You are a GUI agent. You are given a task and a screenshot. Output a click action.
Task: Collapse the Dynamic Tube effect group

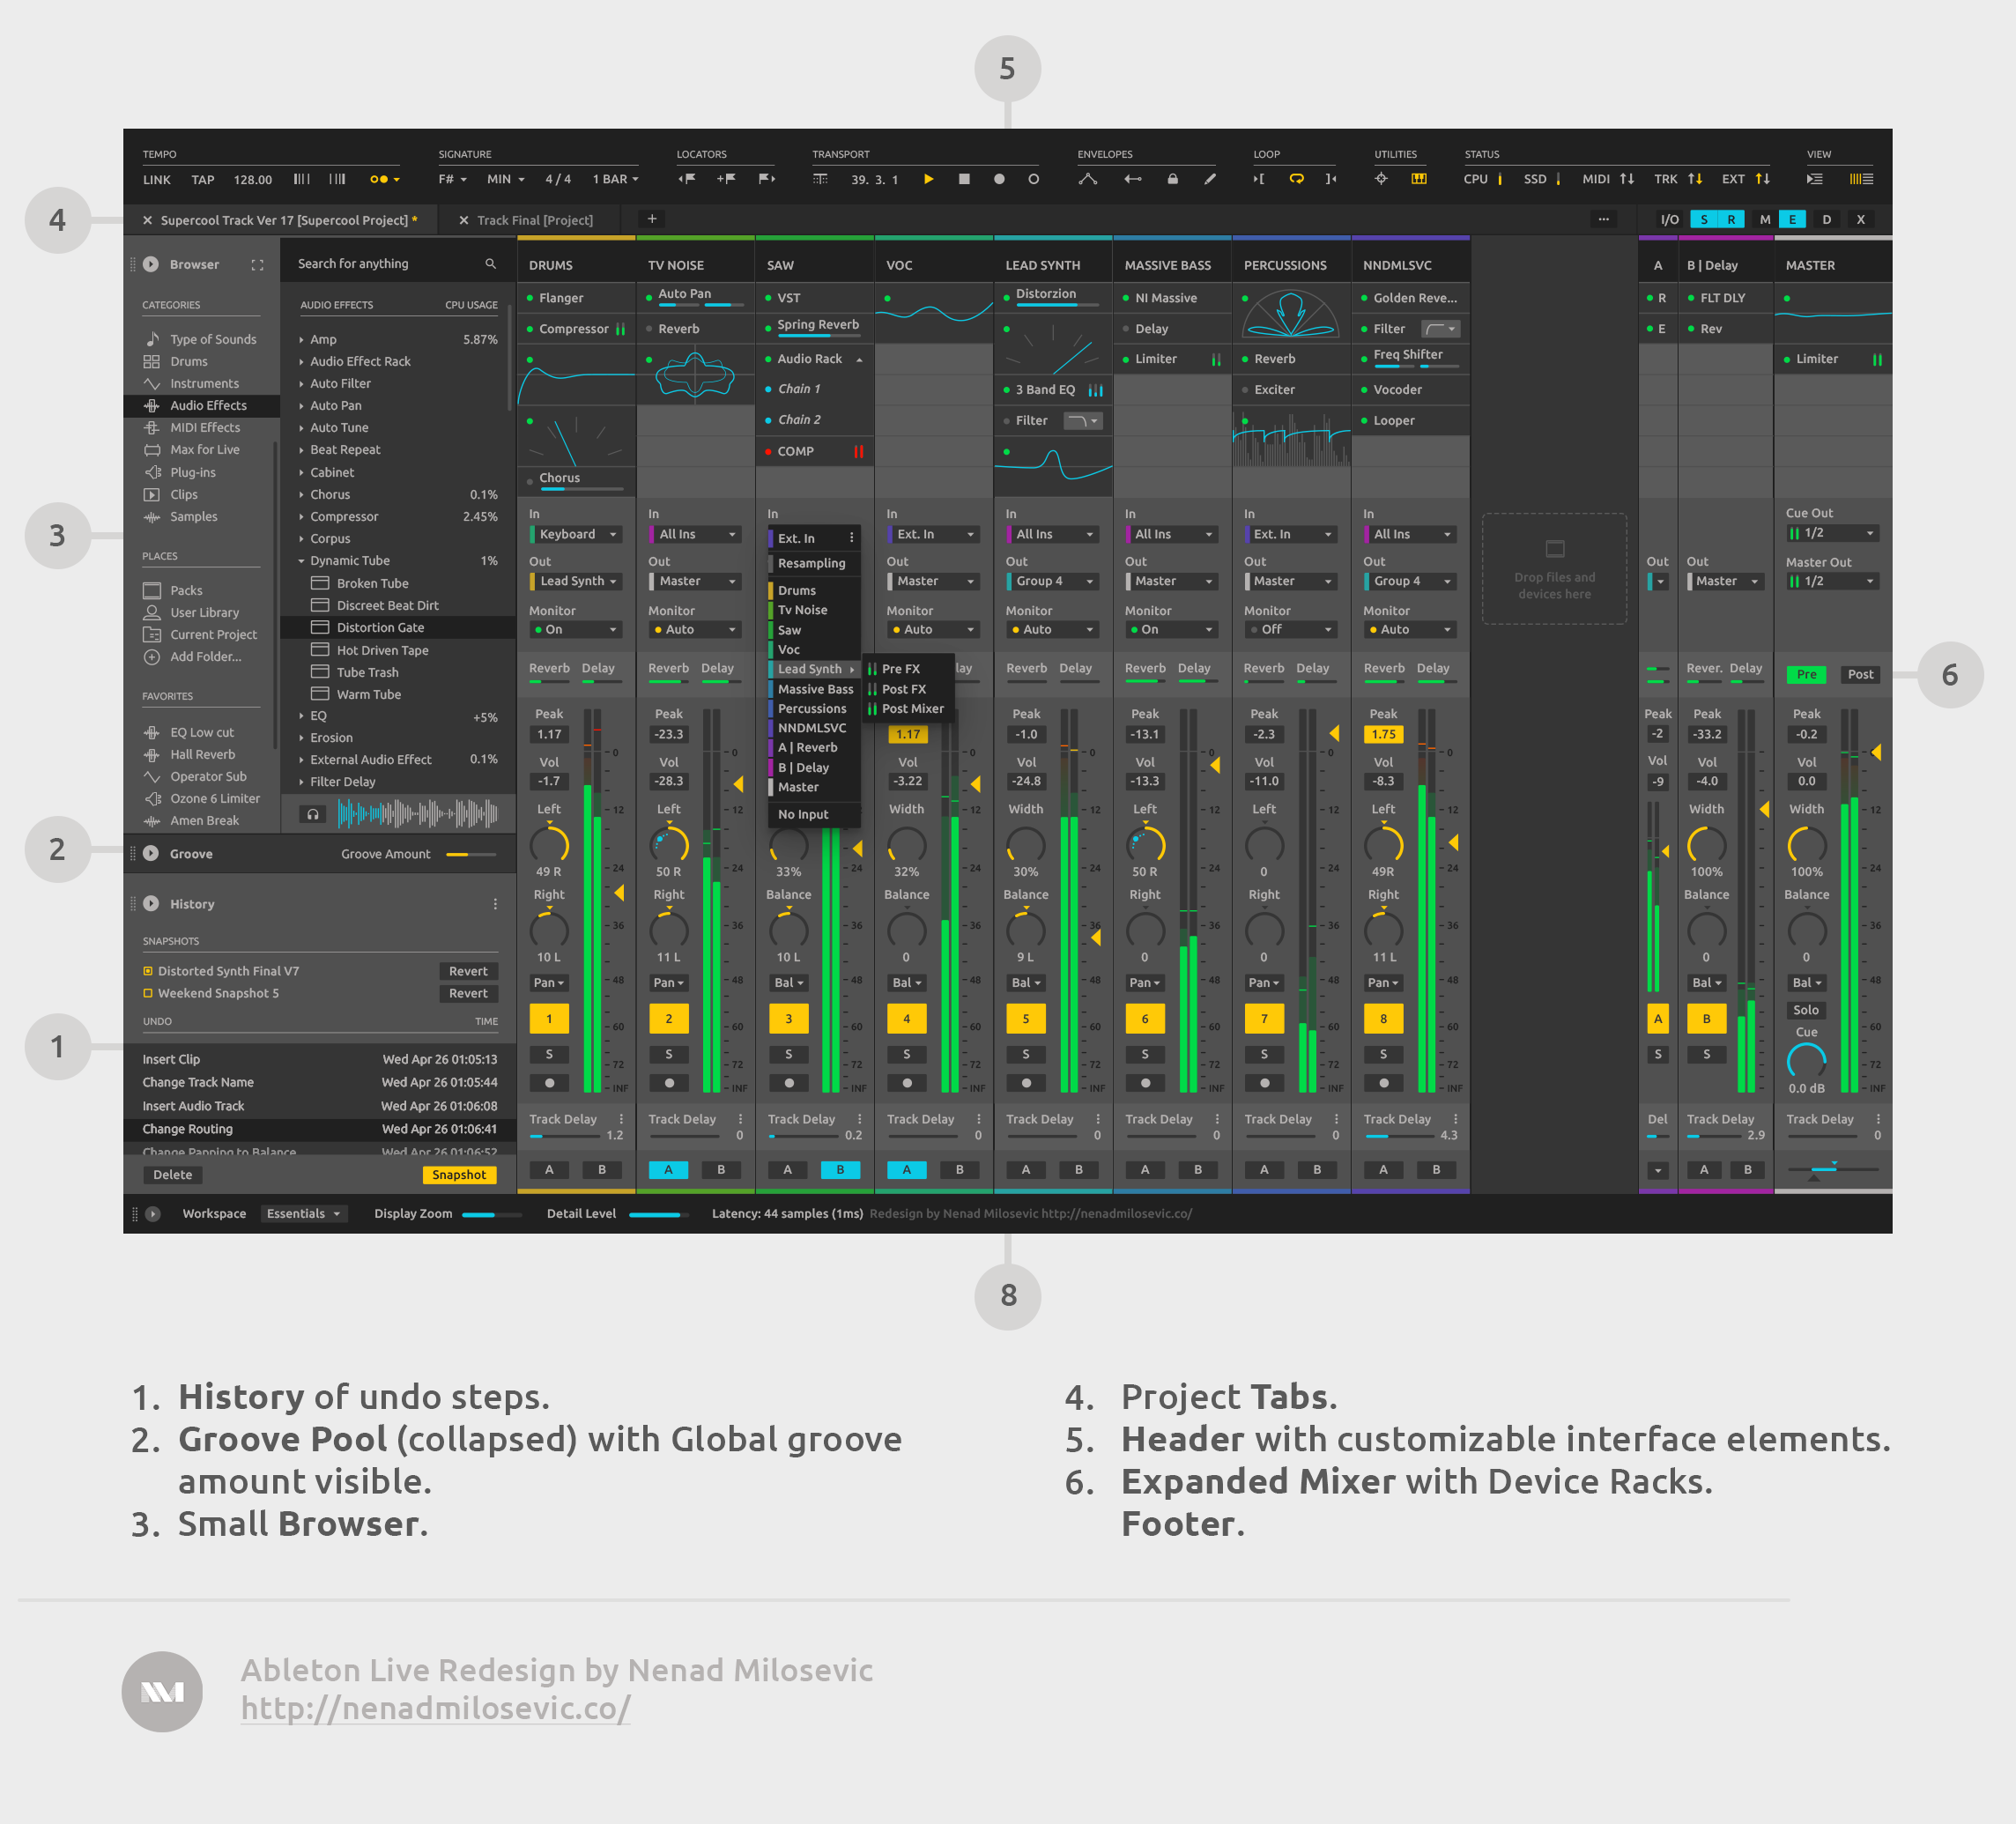303,560
